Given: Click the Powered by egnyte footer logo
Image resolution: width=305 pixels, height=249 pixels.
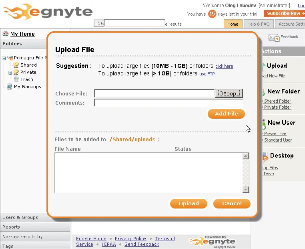Looking at the screenshot, I should point(212,242).
